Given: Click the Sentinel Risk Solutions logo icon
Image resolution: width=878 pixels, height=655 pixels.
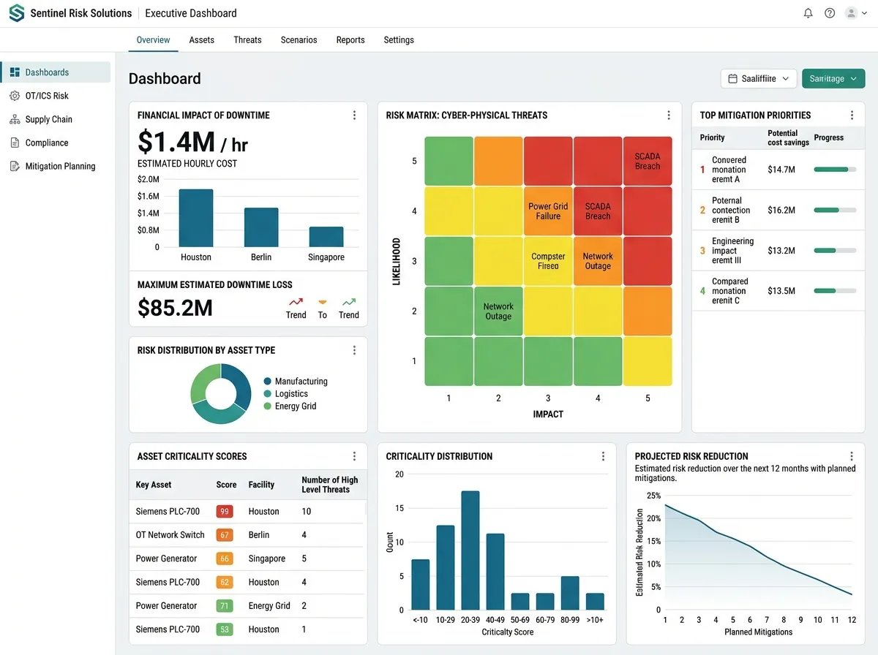Looking at the screenshot, I should (x=16, y=13).
